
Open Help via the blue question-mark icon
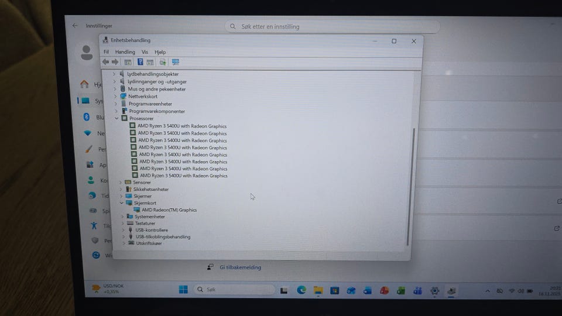point(140,62)
